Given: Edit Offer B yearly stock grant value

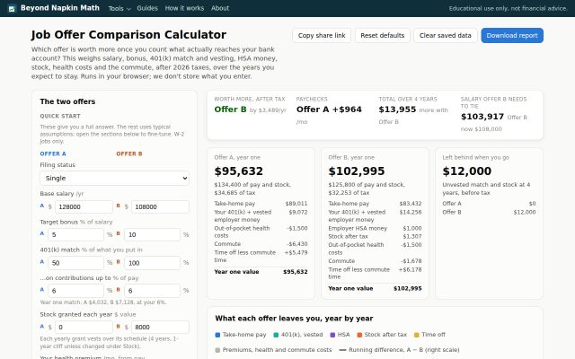Looking at the screenshot, I should [x=160, y=327].
